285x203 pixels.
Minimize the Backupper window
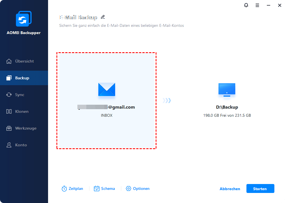click(x=269, y=6)
